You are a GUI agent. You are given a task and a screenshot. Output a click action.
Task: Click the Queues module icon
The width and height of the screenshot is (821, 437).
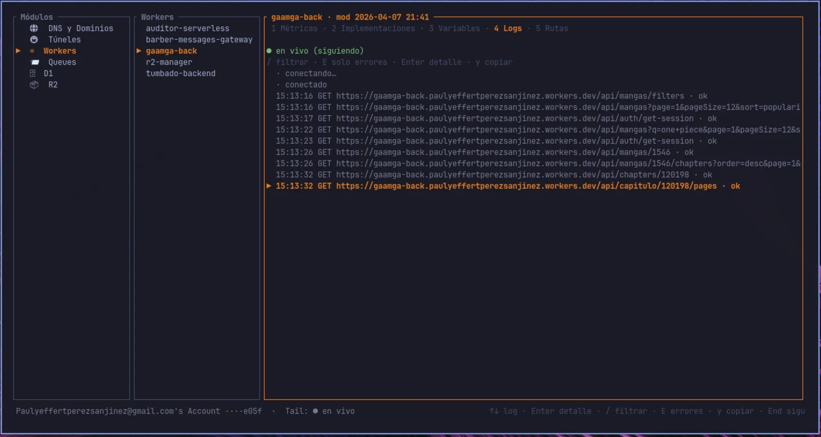pyautogui.click(x=35, y=62)
